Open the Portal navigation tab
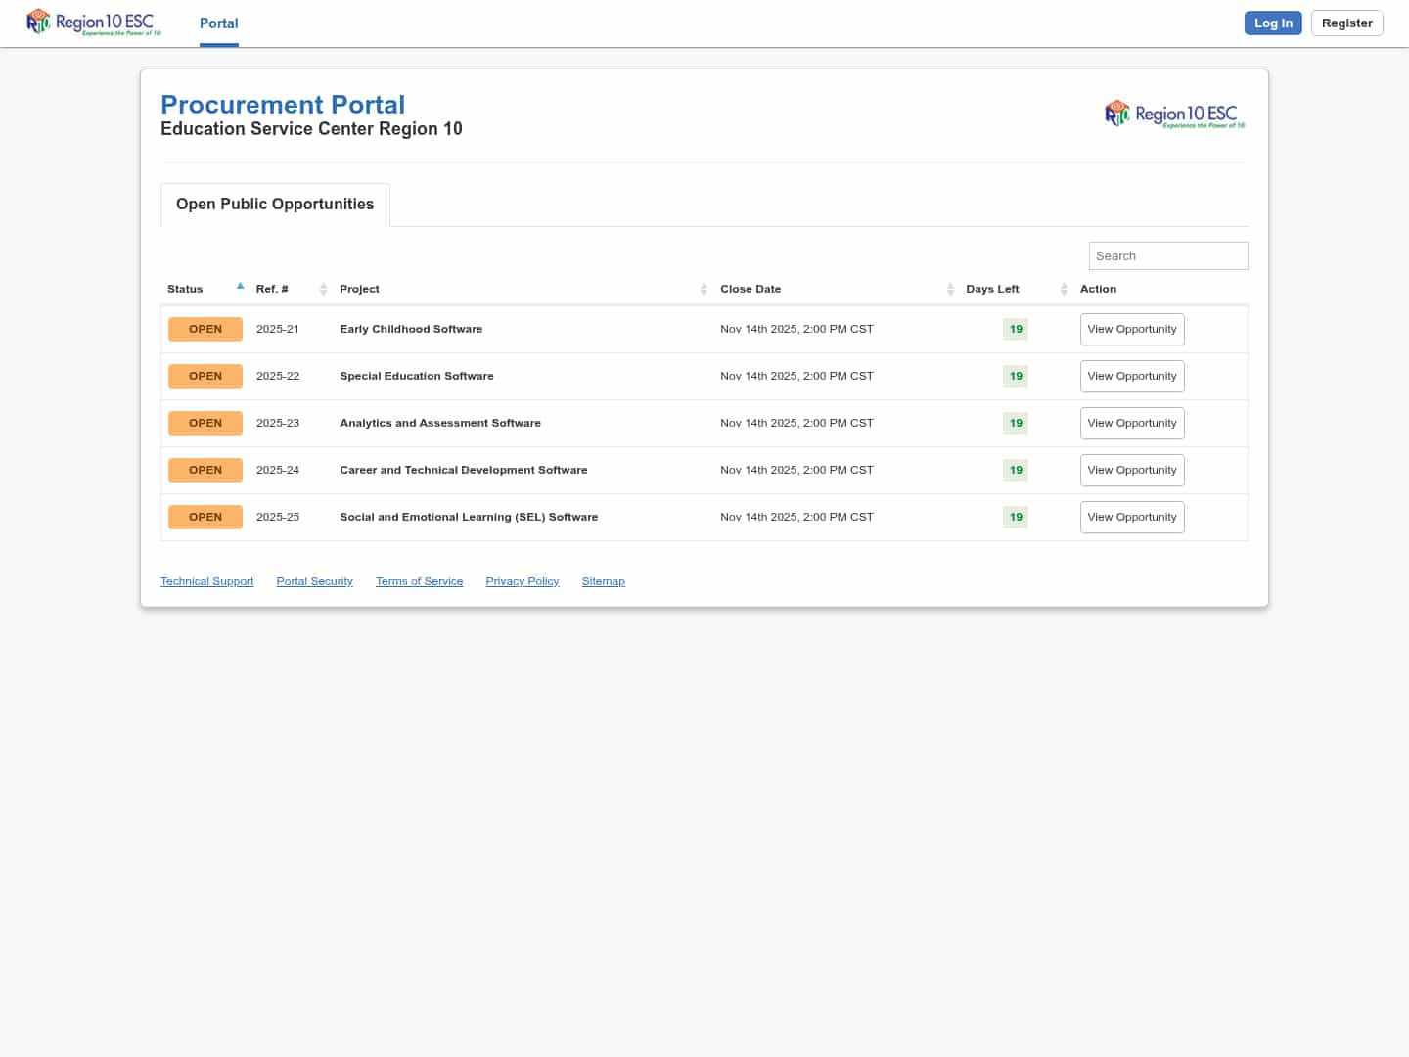 (x=218, y=23)
